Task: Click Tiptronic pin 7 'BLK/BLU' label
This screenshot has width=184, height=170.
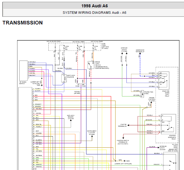Action: (32, 64)
